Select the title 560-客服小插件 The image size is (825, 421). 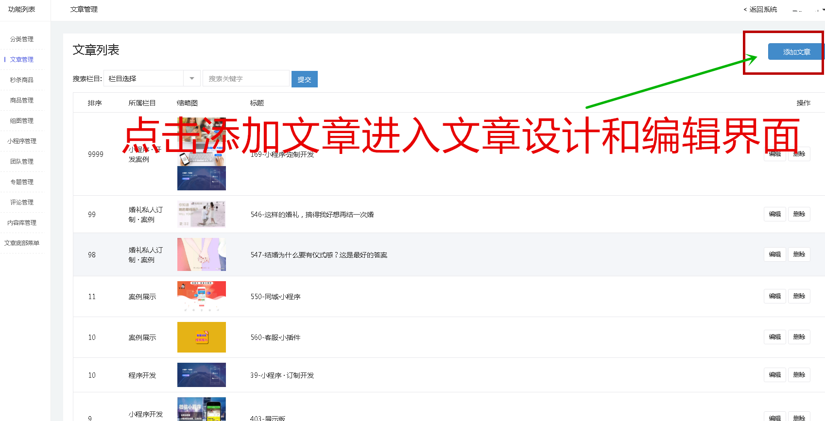coord(275,337)
